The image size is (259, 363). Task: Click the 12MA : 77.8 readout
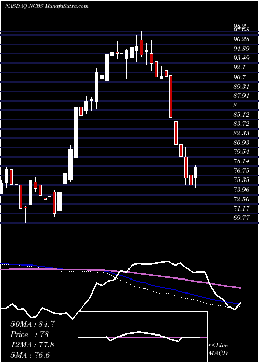(x=33, y=345)
